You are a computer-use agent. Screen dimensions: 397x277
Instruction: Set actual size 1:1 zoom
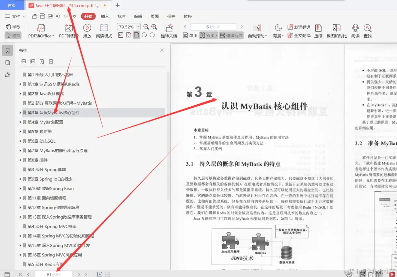(121, 35)
